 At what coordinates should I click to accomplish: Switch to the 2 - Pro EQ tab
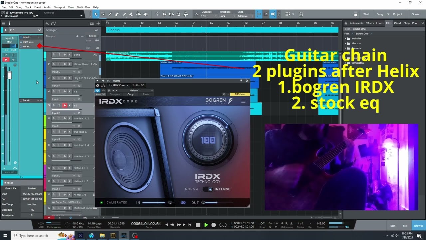(138, 85)
